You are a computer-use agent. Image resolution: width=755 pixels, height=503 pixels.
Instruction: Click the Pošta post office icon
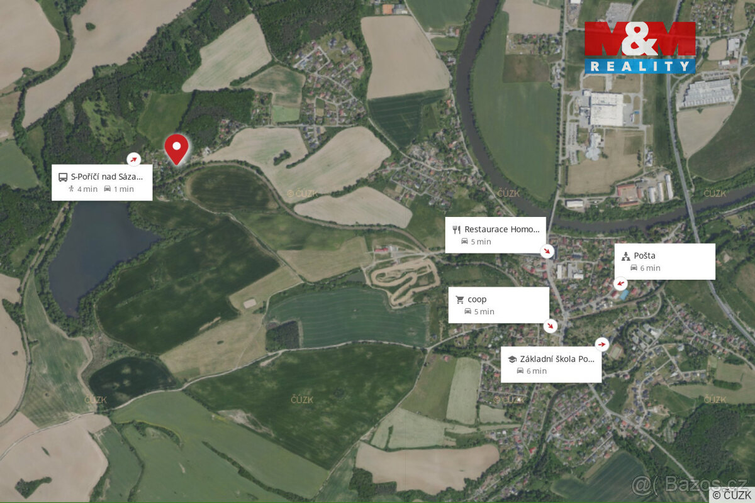pyautogui.click(x=625, y=256)
